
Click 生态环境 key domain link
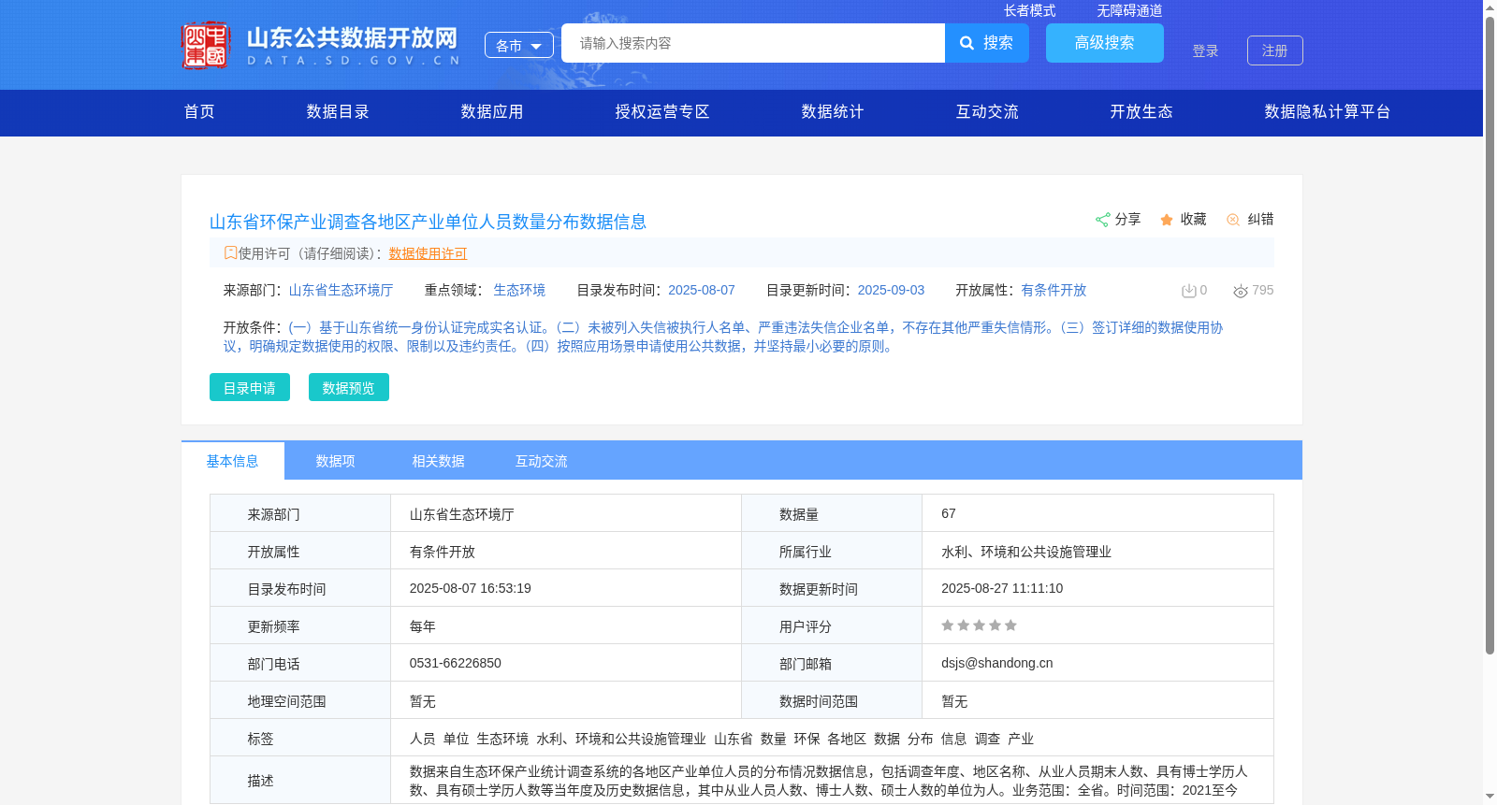pyautogui.click(x=519, y=290)
